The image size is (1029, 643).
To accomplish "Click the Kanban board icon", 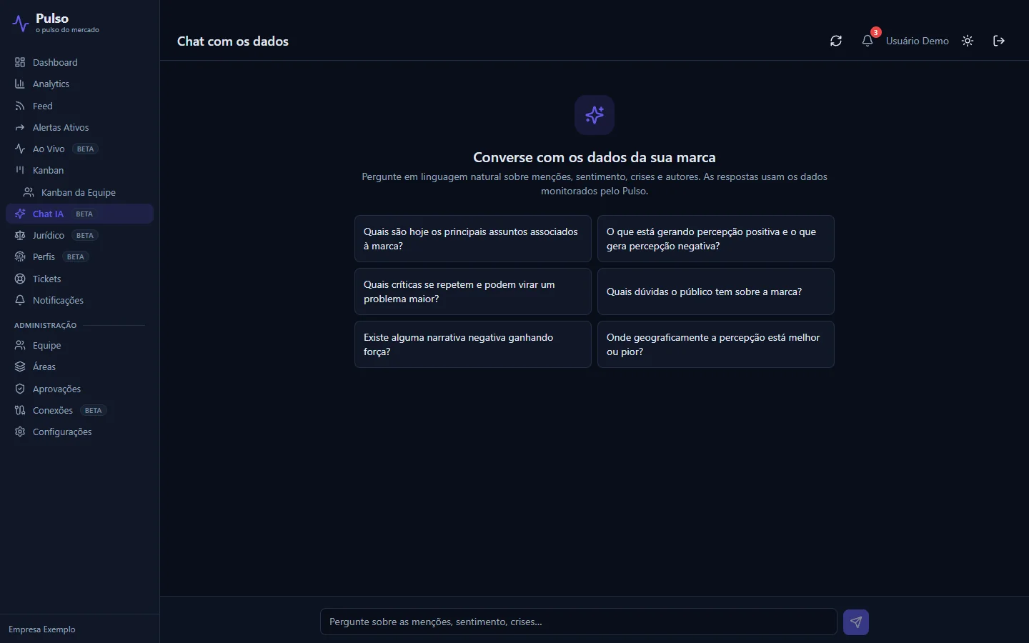I will [x=20, y=170].
